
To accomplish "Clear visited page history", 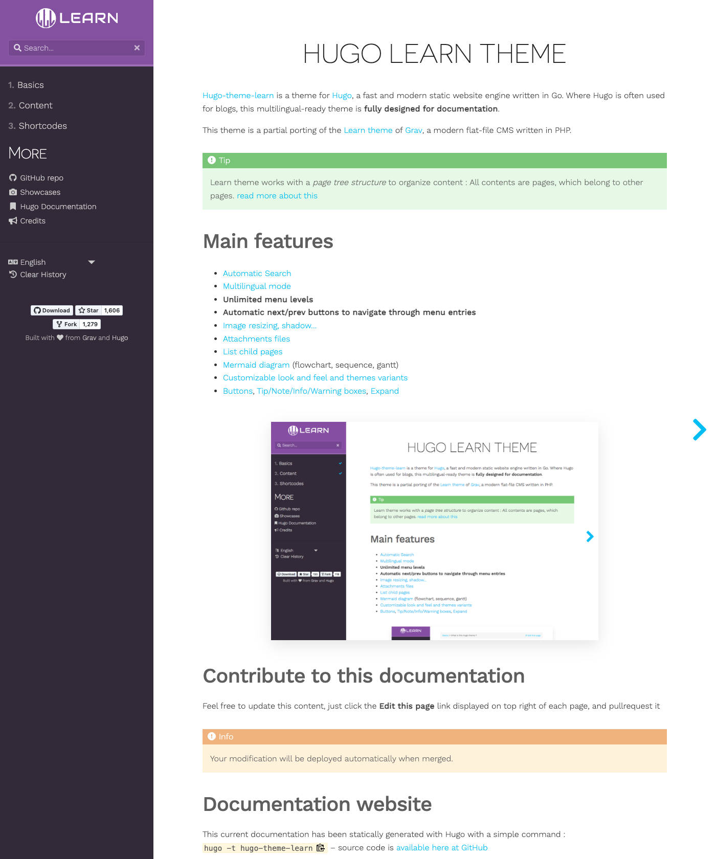I will 43,275.
